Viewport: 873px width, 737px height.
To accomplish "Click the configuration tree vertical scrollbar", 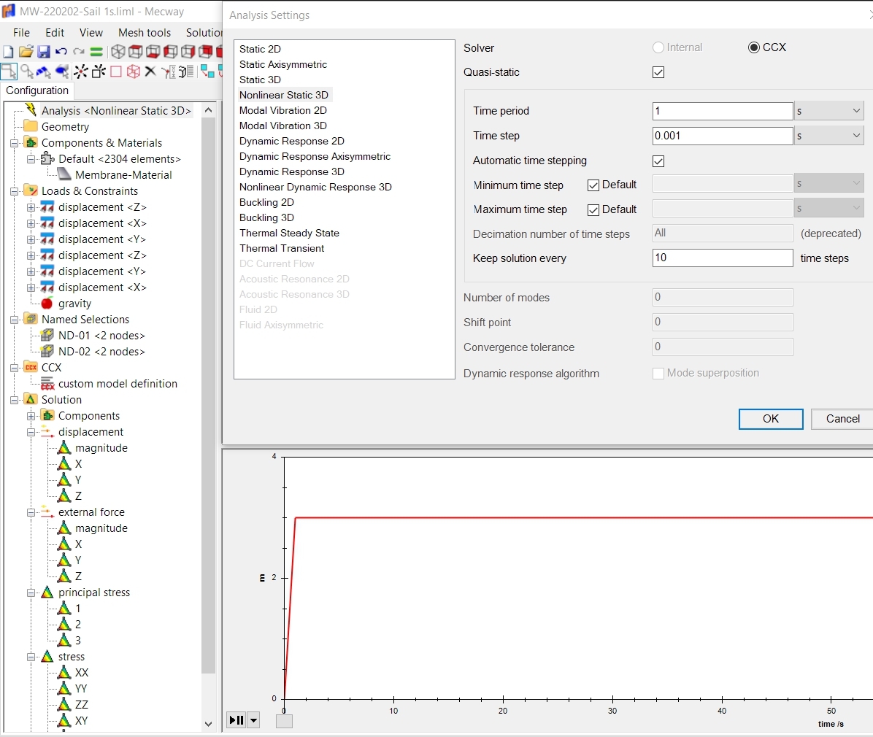I will [208, 395].
